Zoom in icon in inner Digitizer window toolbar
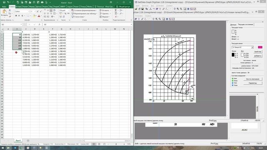Viewport: 267px width, 150px height. 156,19
